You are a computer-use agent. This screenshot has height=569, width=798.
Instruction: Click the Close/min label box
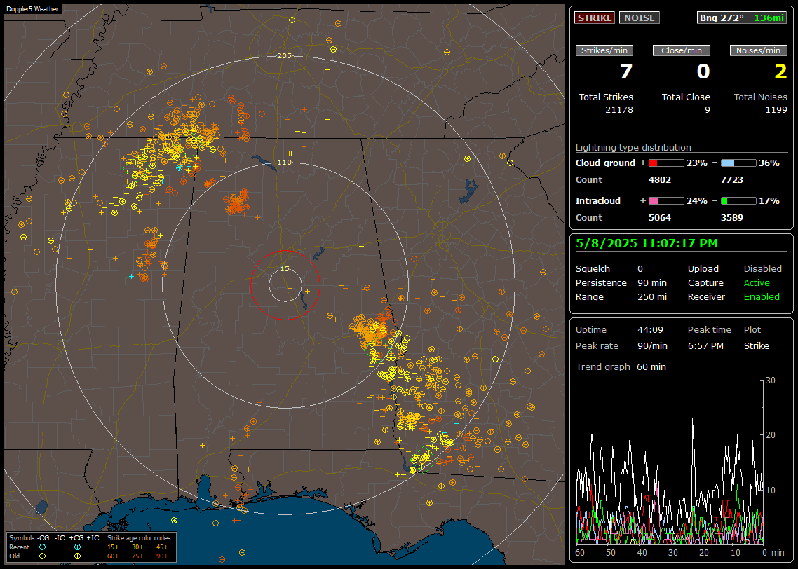coord(682,50)
